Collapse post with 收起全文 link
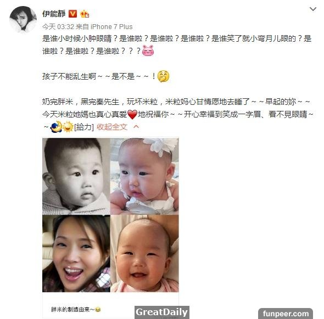 pyautogui.click(x=112, y=127)
